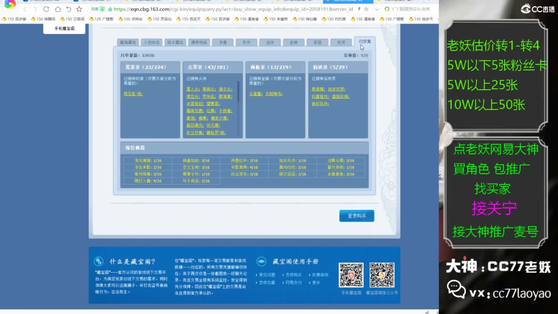The image size is (558, 314).
Task: Open the '129 广陵散' bookmark
Action: pyautogui.click(x=101, y=19)
